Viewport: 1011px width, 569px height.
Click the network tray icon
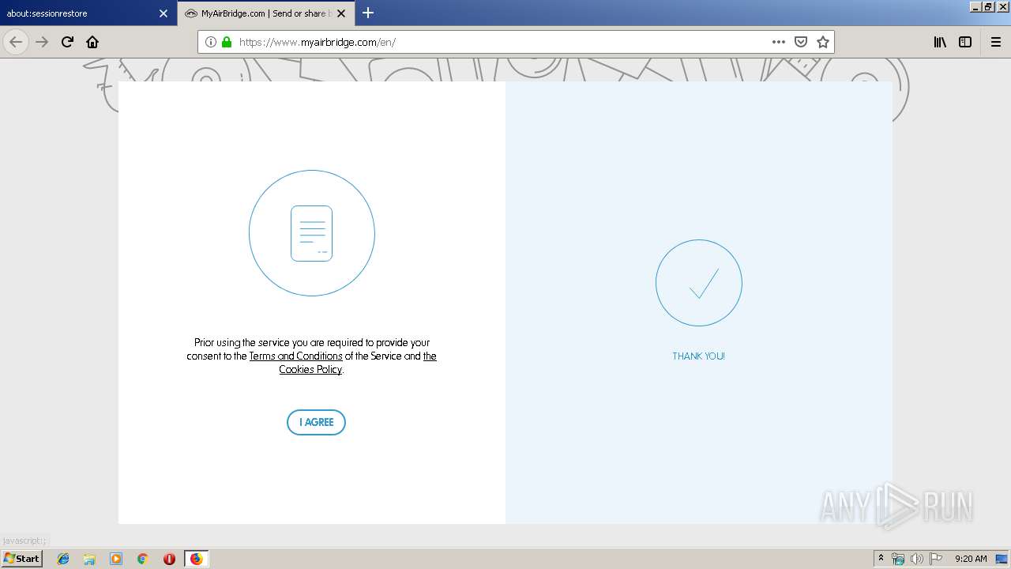tap(898, 559)
